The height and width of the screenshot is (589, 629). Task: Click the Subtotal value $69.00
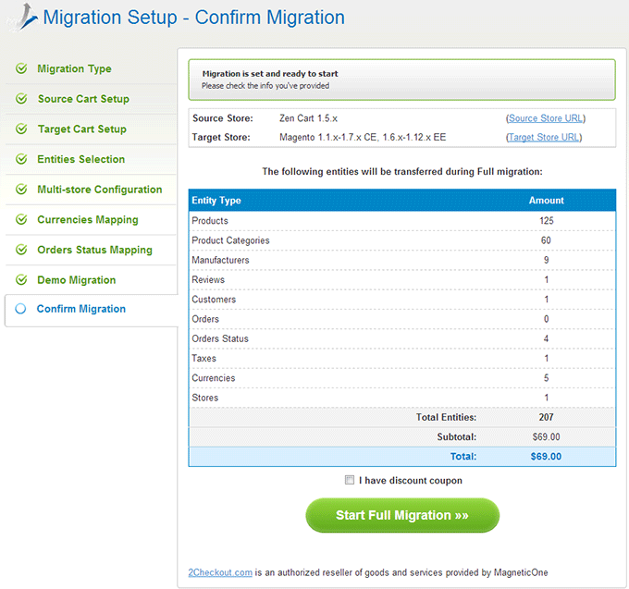[x=546, y=436]
